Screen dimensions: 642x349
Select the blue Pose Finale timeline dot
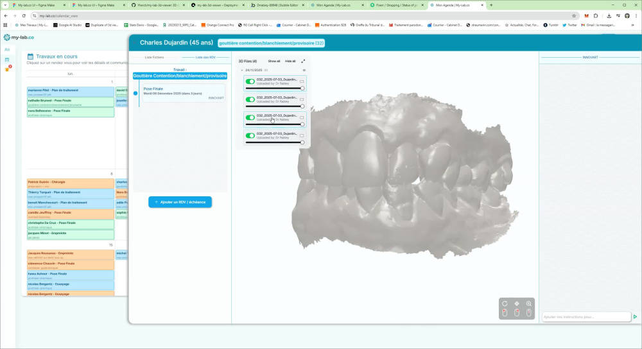pos(135,93)
